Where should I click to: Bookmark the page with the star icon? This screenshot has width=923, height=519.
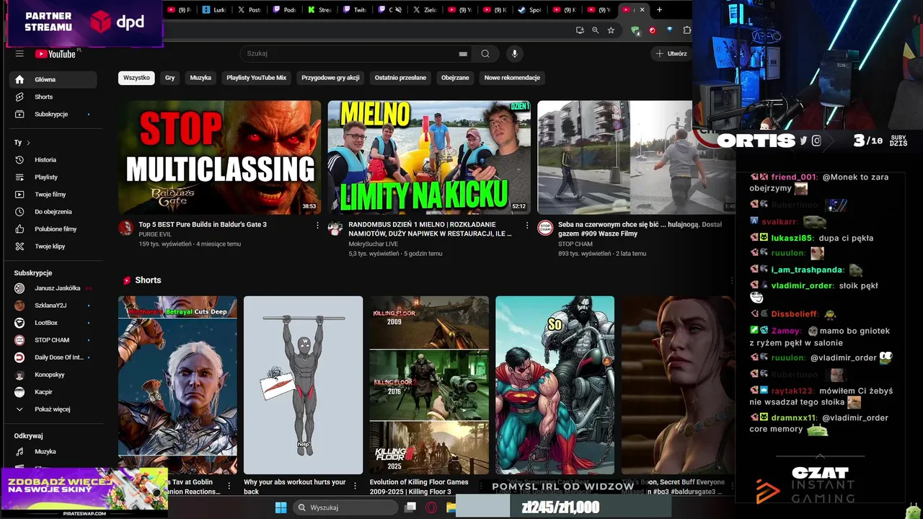click(x=611, y=30)
